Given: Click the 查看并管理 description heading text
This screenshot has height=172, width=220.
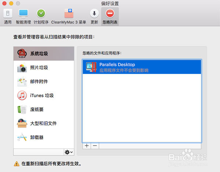Looking at the screenshot, I should [54, 37].
